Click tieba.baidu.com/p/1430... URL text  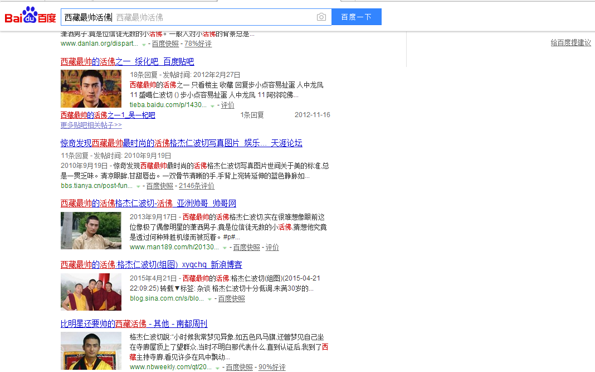click(x=168, y=105)
